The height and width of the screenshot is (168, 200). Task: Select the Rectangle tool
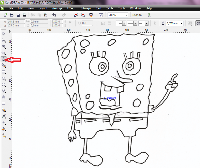point(4,72)
